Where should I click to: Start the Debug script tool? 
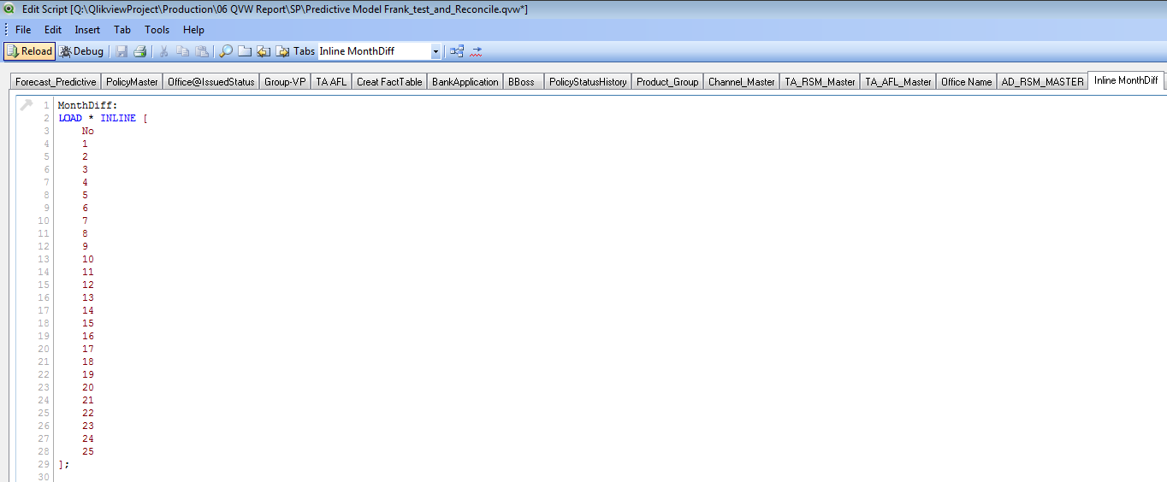(82, 51)
